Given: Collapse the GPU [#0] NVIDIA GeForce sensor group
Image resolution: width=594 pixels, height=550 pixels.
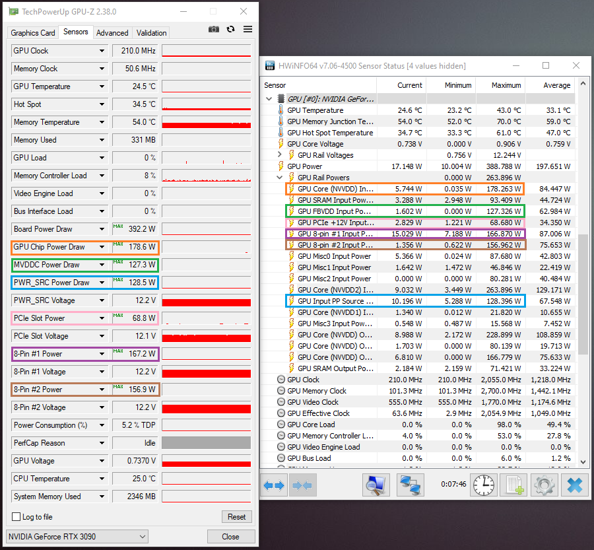Looking at the screenshot, I should 269,98.
